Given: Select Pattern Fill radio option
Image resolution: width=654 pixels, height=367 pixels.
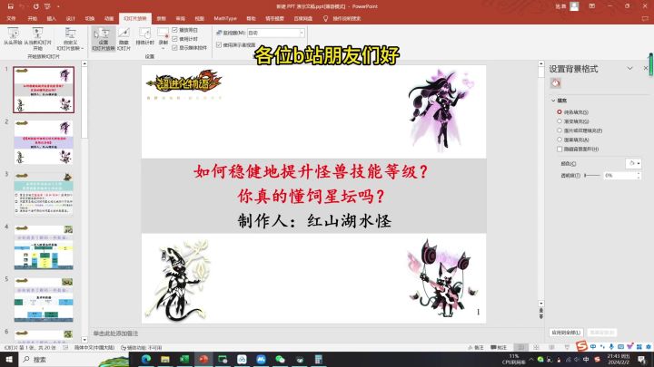Looking at the screenshot, I should (560, 140).
